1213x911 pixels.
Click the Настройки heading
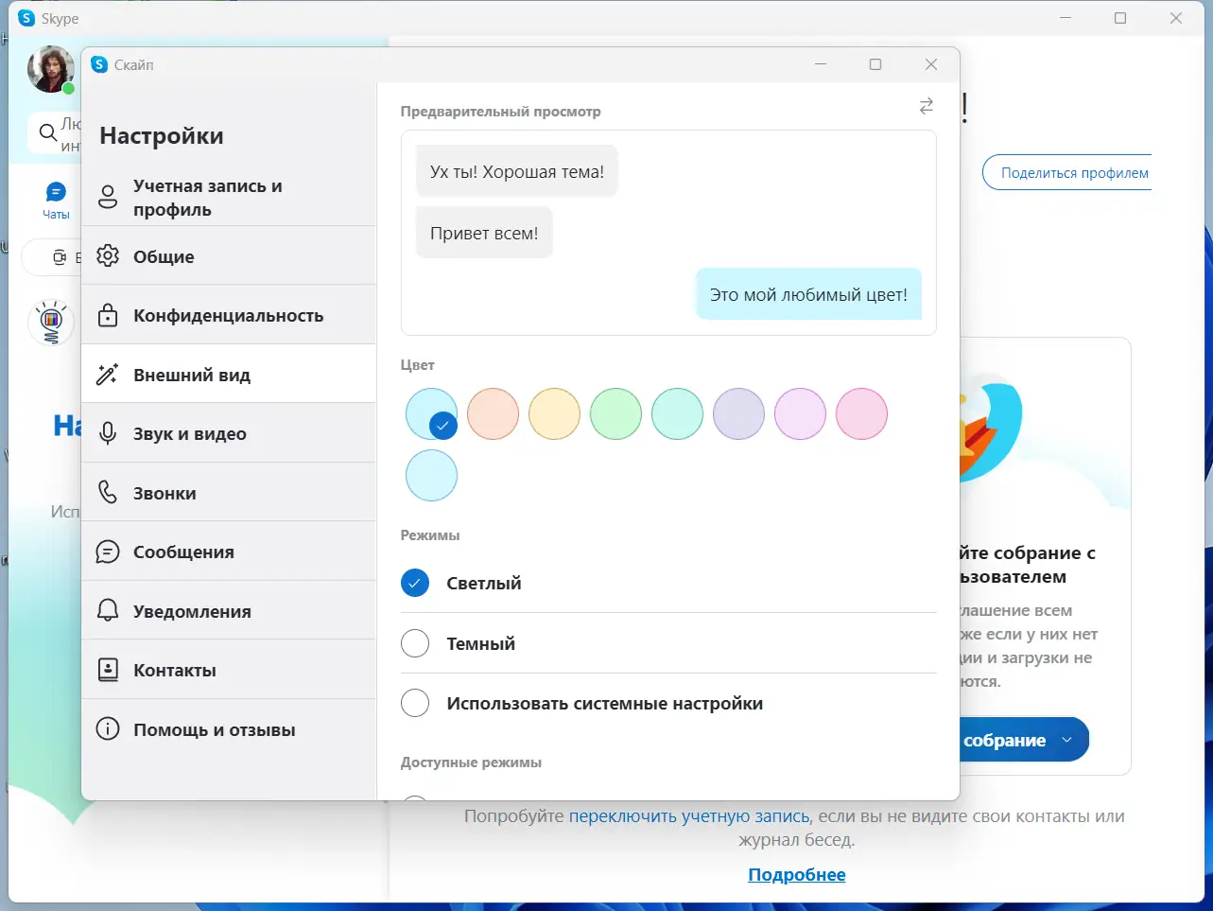point(162,135)
